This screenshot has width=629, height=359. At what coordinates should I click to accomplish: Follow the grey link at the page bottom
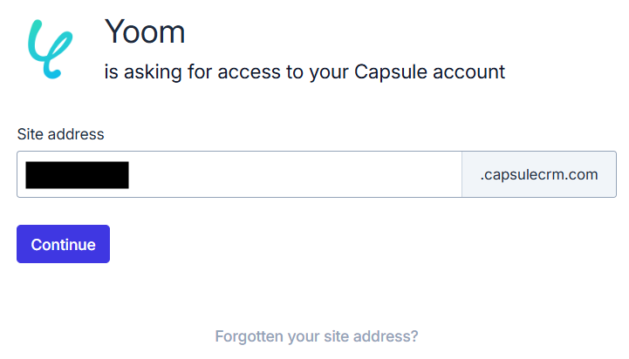pyautogui.click(x=317, y=336)
